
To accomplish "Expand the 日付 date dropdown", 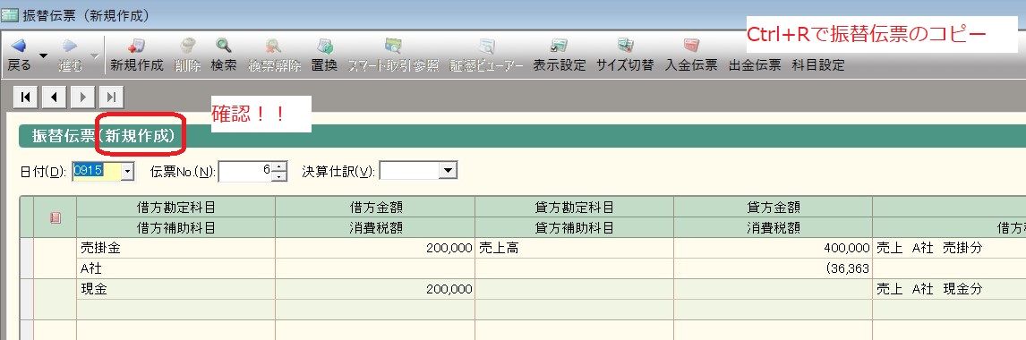I will pyautogui.click(x=128, y=171).
